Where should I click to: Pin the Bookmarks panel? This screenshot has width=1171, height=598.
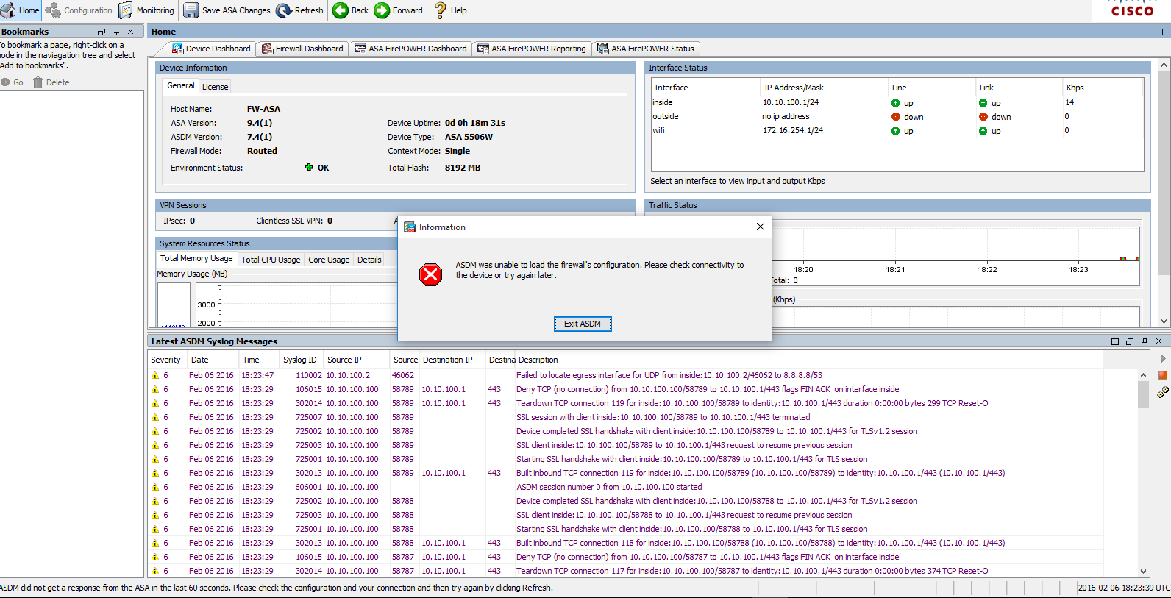116,32
